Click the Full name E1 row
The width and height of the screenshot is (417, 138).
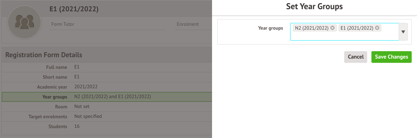[x=107, y=67]
